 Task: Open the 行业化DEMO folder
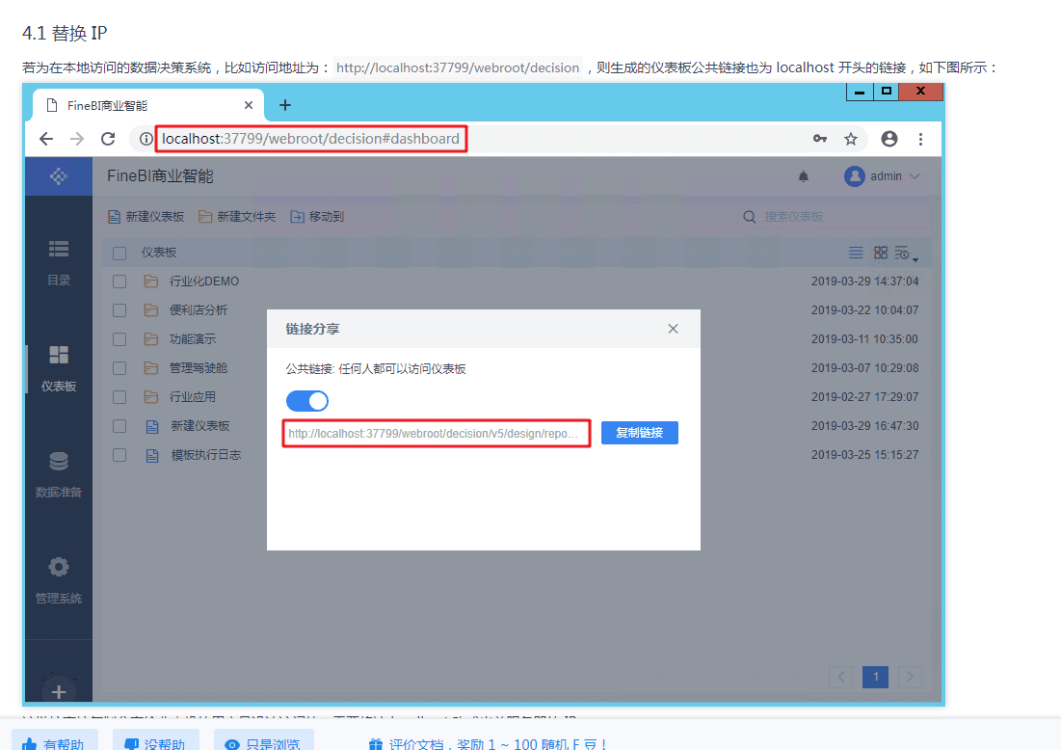point(203,281)
